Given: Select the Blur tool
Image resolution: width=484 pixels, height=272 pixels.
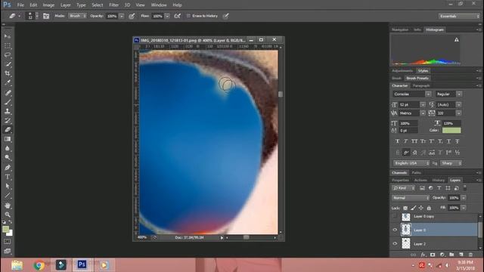Looking at the screenshot, I should pos(8,149).
